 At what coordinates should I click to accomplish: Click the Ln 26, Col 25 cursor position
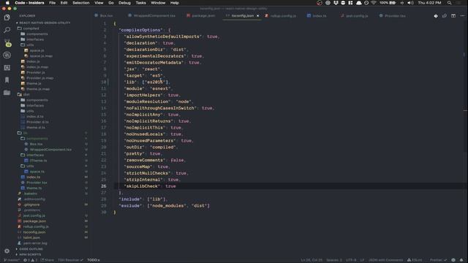(312, 260)
